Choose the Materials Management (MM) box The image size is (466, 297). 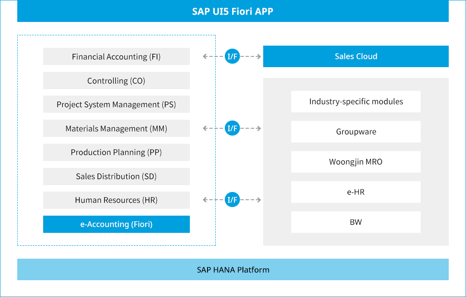[x=116, y=128]
